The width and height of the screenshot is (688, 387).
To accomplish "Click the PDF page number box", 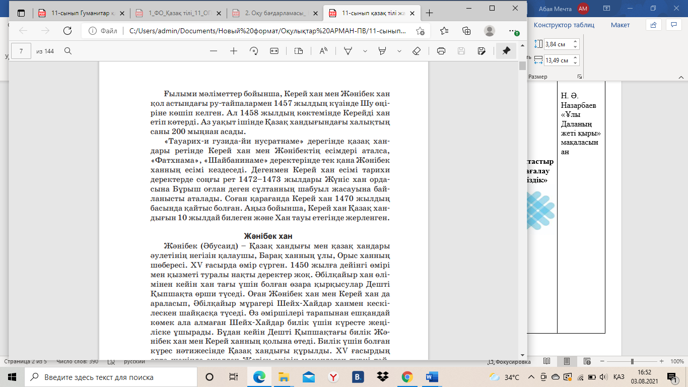I will (22, 51).
